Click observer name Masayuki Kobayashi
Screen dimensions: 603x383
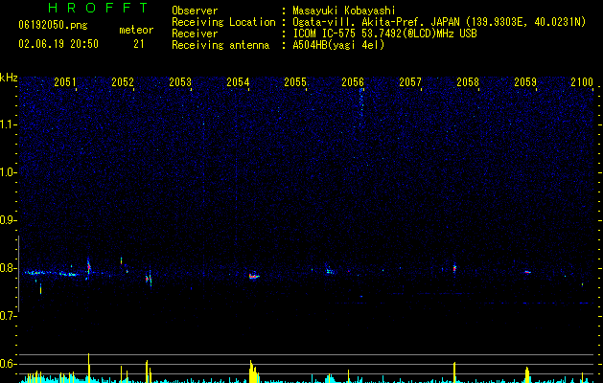pos(344,11)
